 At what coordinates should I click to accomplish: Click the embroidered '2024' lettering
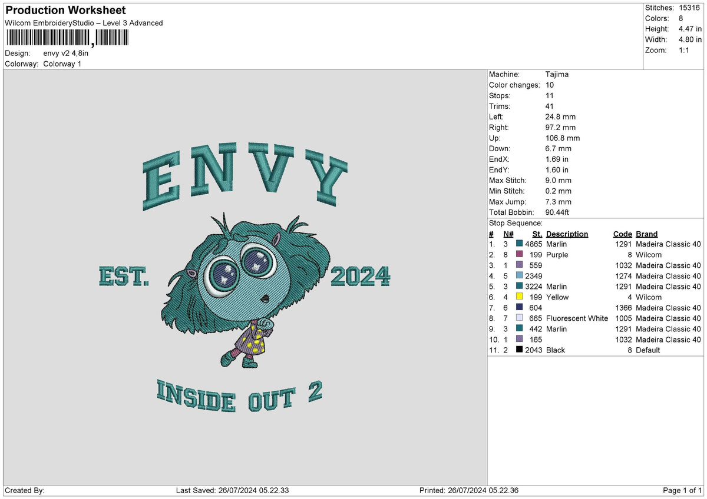click(361, 276)
